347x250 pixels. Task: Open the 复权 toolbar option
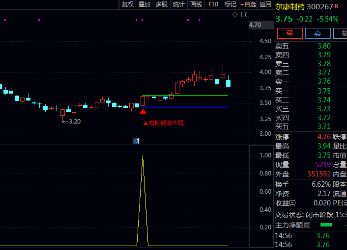[x=128, y=4]
